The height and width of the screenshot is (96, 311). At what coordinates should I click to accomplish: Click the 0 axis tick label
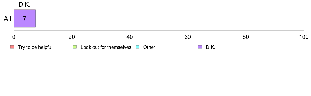[x=14, y=37]
